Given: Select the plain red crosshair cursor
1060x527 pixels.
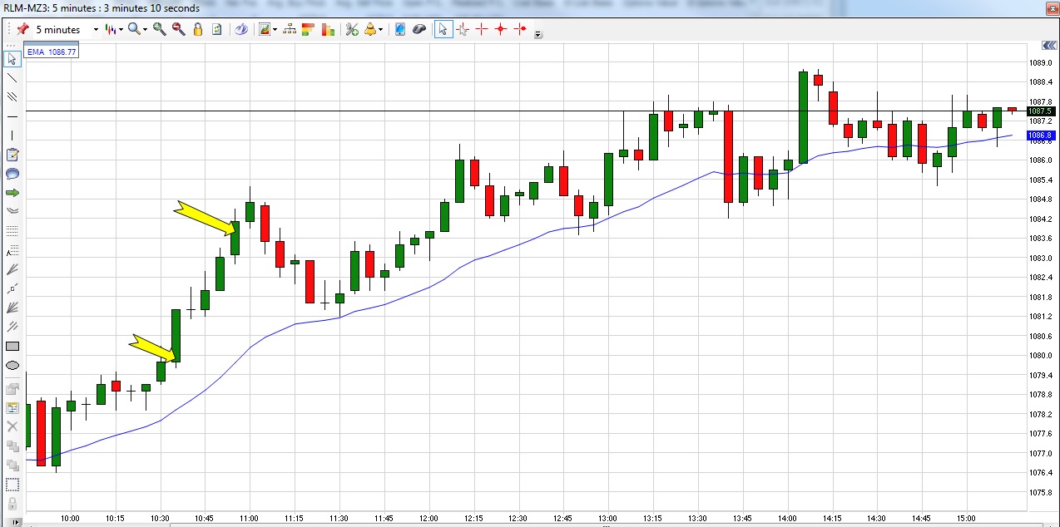Looking at the screenshot, I should coord(481,29).
